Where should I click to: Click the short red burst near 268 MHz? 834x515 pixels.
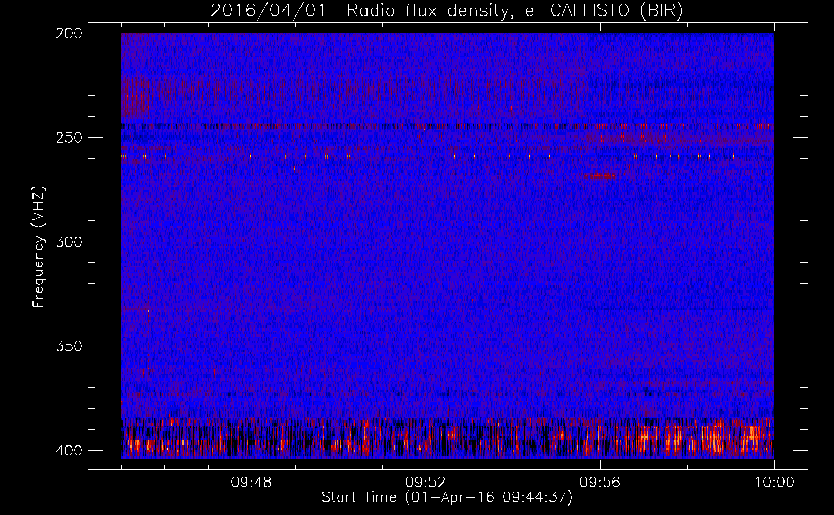600,176
